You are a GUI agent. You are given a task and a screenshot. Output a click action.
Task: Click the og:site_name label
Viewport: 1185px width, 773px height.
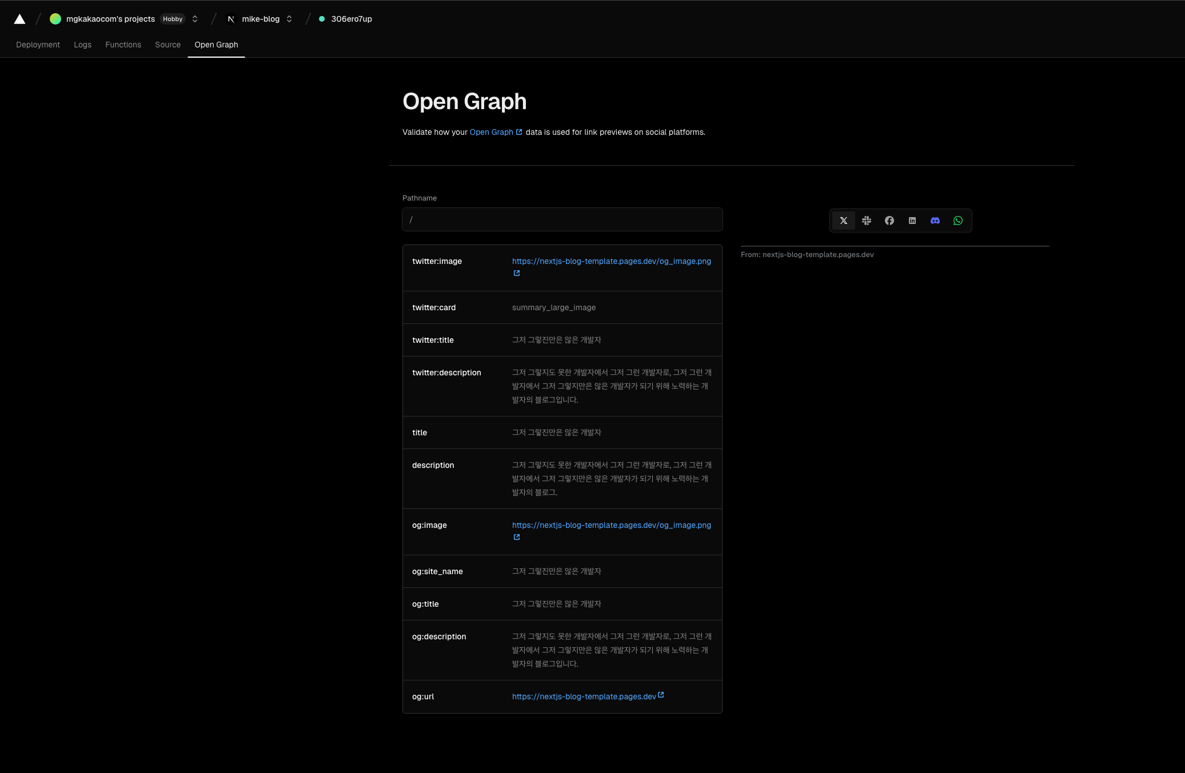437,571
